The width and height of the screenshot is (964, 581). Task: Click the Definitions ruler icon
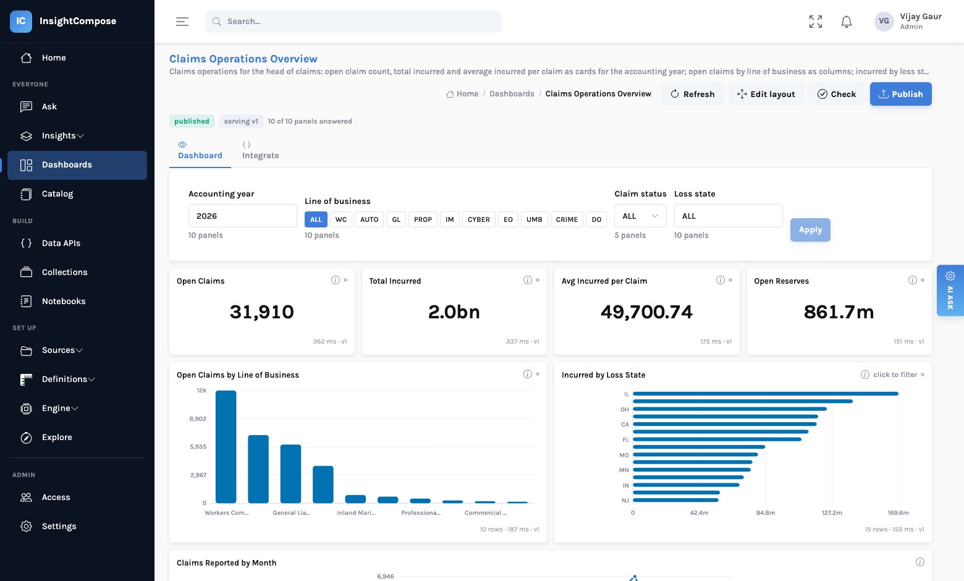click(x=26, y=379)
